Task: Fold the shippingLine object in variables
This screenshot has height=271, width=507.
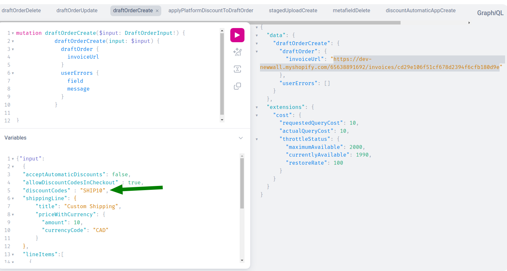Action: (x=13, y=198)
